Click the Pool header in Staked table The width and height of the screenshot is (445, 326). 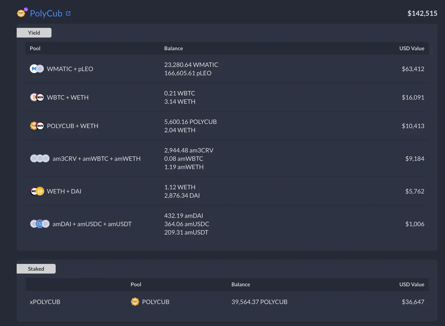click(x=136, y=284)
